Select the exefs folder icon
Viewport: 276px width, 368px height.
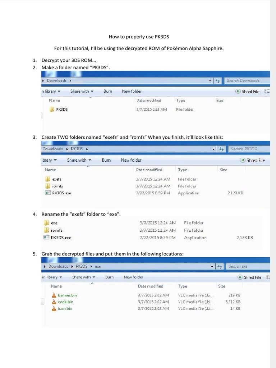(x=47, y=179)
